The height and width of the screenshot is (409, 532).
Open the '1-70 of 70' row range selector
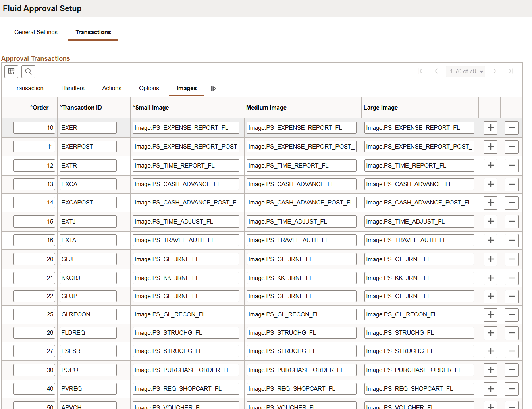click(465, 71)
